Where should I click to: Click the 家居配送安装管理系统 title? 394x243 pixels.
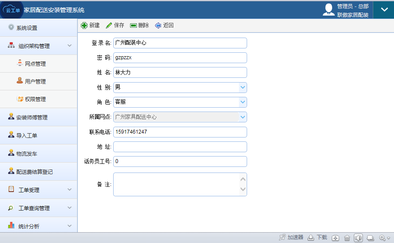pos(54,10)
